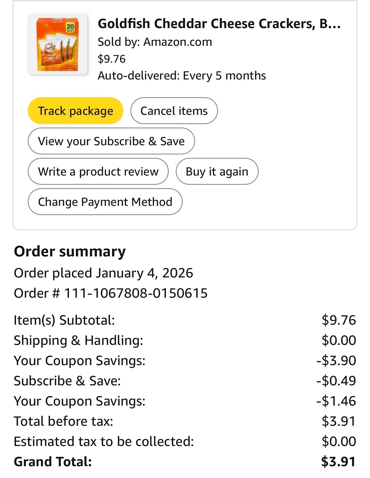370x478 pixels.
Task: Click the Goldfish crackers product thumbnail
Action: point(57,44)
